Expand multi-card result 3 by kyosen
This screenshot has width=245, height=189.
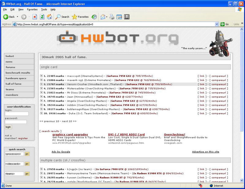coord(41,177)
